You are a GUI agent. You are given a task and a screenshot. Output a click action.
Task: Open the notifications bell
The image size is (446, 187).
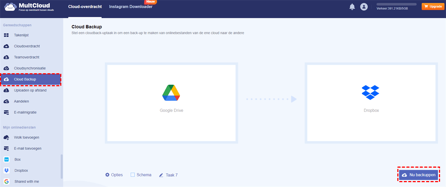(x=352, y=7)
